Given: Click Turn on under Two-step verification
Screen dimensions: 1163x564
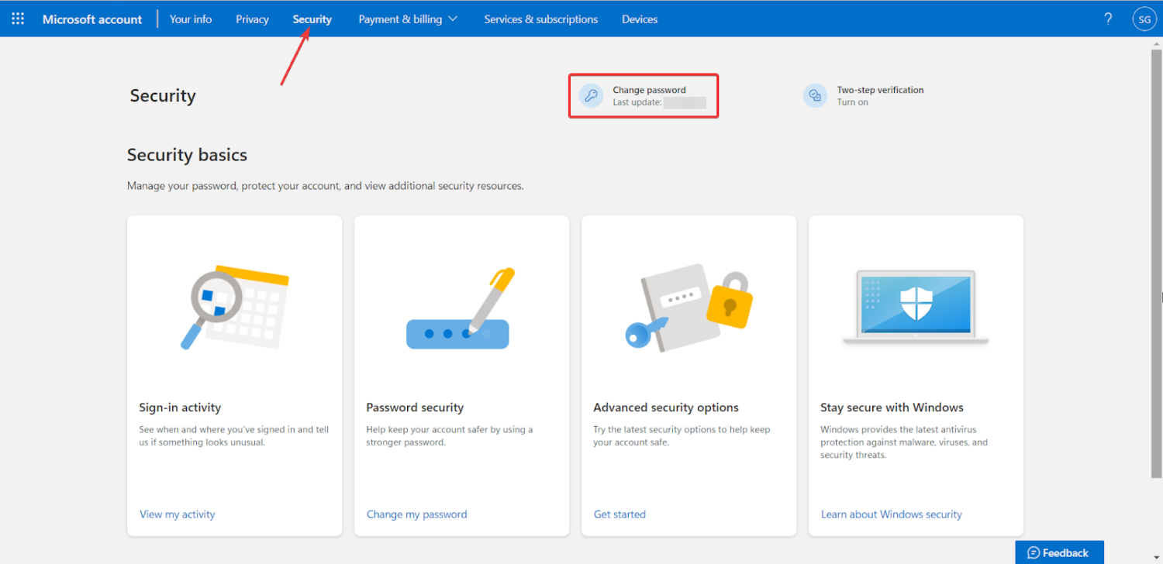Looking at the screenshot, I should click(x=852, y=102).
